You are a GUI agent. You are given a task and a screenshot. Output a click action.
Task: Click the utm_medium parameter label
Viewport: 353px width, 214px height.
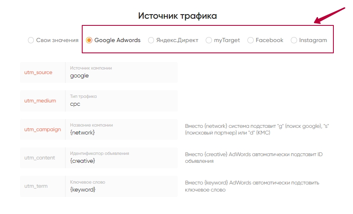(40, 101)
